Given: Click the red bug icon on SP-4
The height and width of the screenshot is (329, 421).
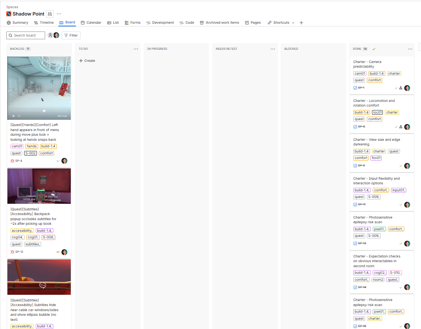Looking at the screenshot, I should [x=12, y=161].
